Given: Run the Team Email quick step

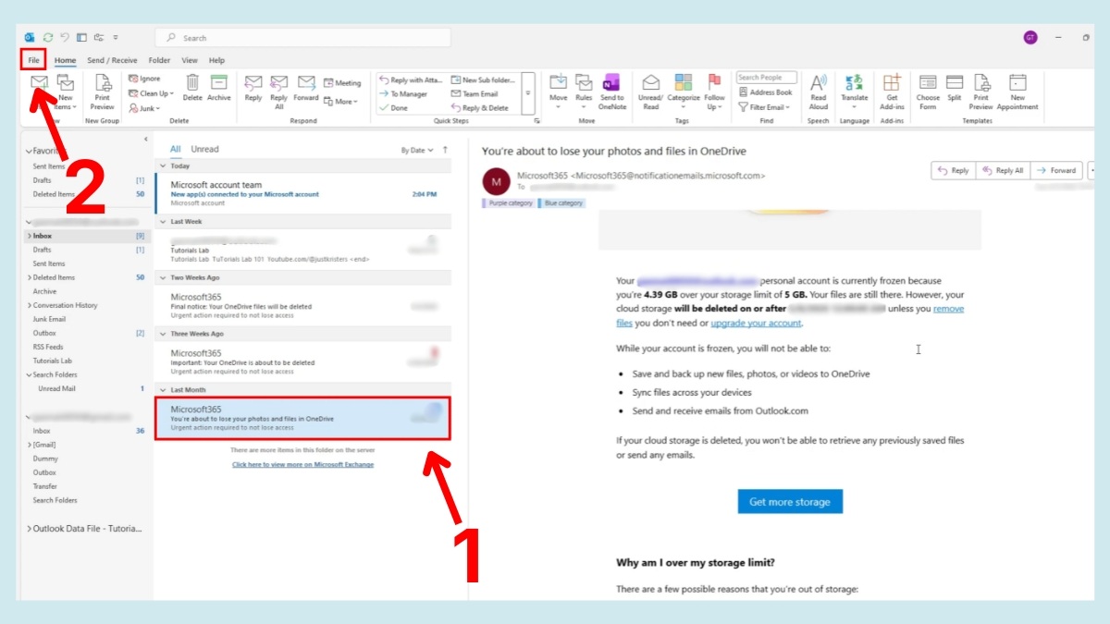Looking at the screenshot, I should coord(475,94).
